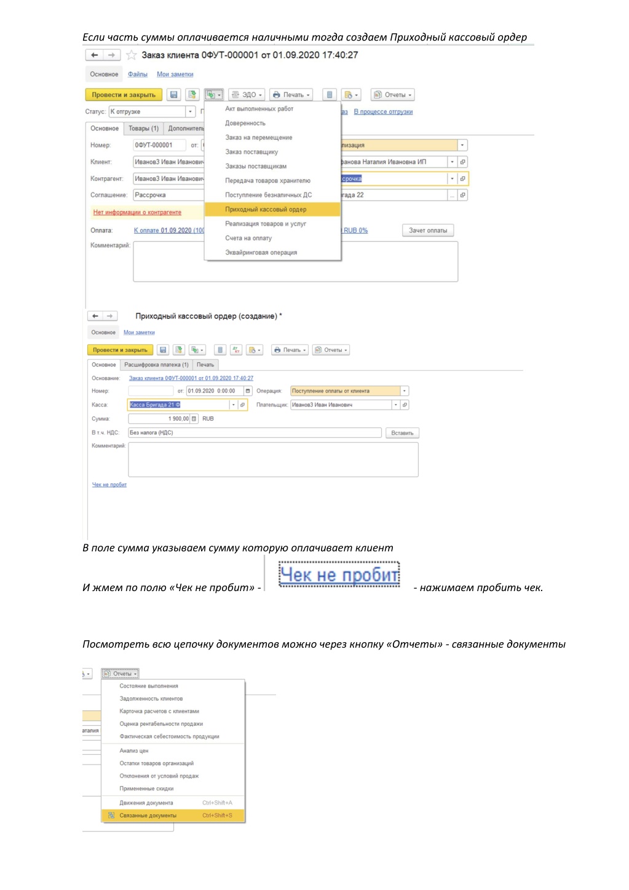This screenshot has width=629, height=890.
Task: Click into the Сумма field with 1 900,00
Action: coord(159,419)
